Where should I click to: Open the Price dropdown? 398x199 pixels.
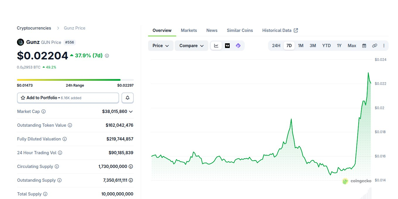tap(161, 46)
